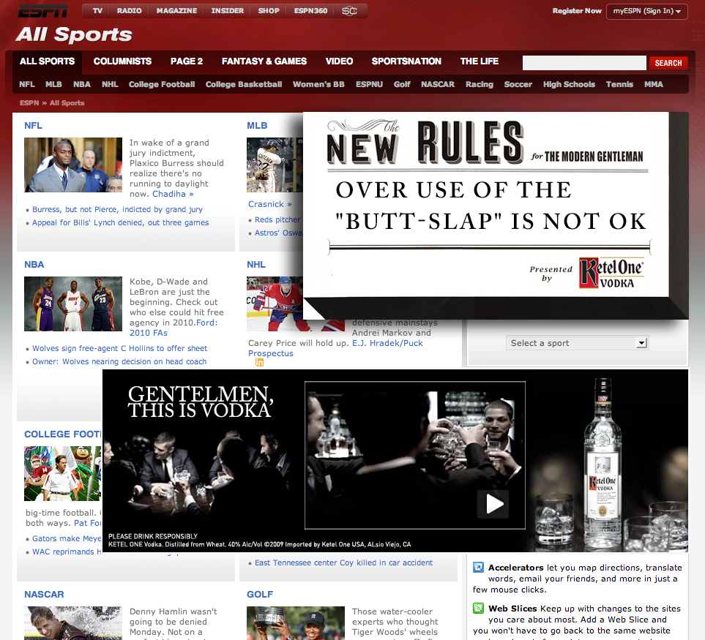
Task: Switch to the SportsNation tab
Action: pyautogui.click(x=406, y=61)
